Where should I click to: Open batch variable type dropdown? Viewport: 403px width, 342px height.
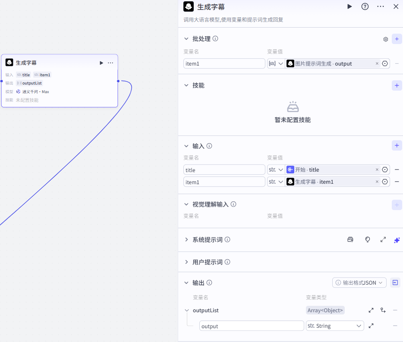(276, 63)
